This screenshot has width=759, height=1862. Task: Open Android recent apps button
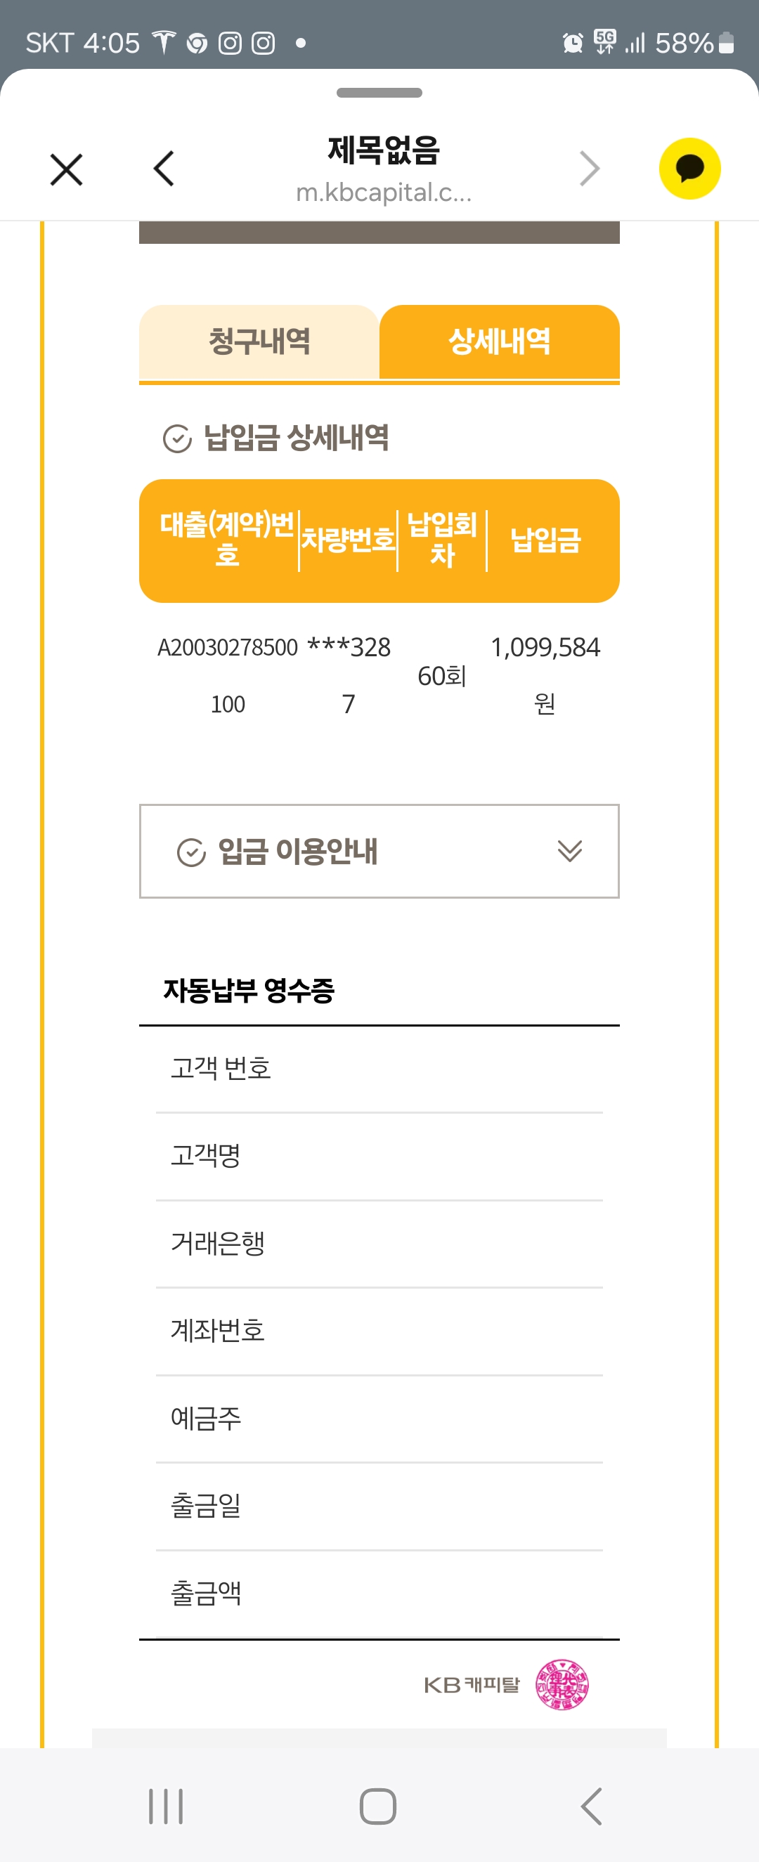(x=166, y=1806)
